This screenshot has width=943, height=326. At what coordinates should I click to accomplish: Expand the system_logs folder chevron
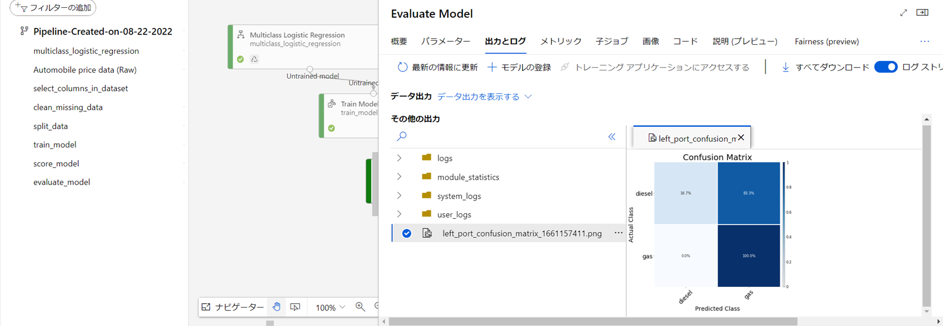tap(399, 196)
